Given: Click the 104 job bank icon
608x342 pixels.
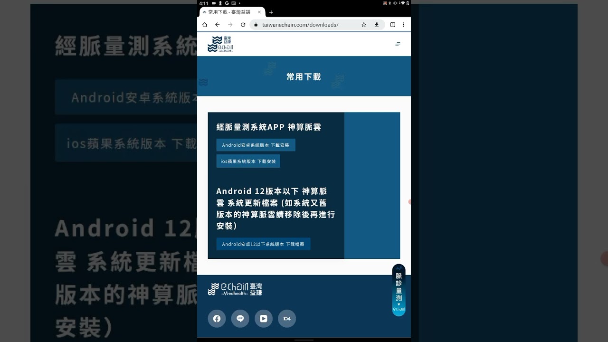Looking at the screenshot, I should point(287,319).
